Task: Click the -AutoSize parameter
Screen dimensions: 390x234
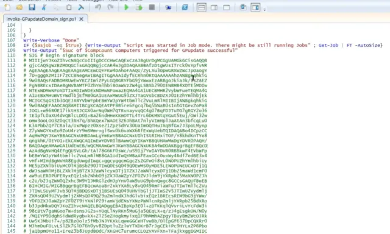Action: click(367, 45)
